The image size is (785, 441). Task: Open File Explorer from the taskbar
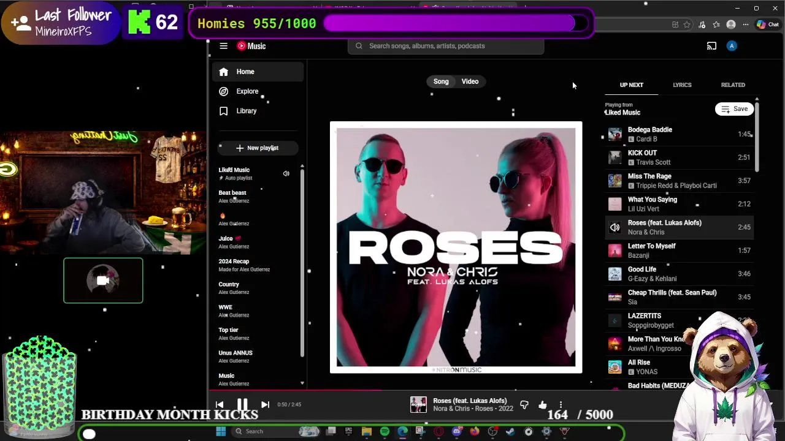click(367, 431)
